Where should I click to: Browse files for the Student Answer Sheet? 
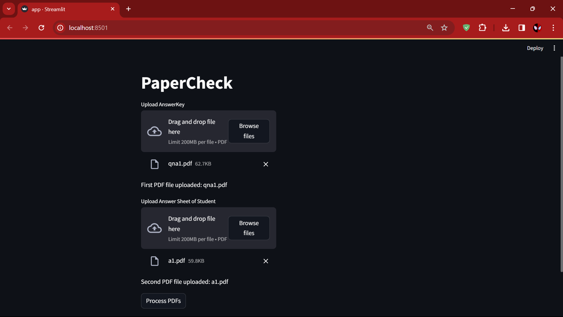pos(249,228)
